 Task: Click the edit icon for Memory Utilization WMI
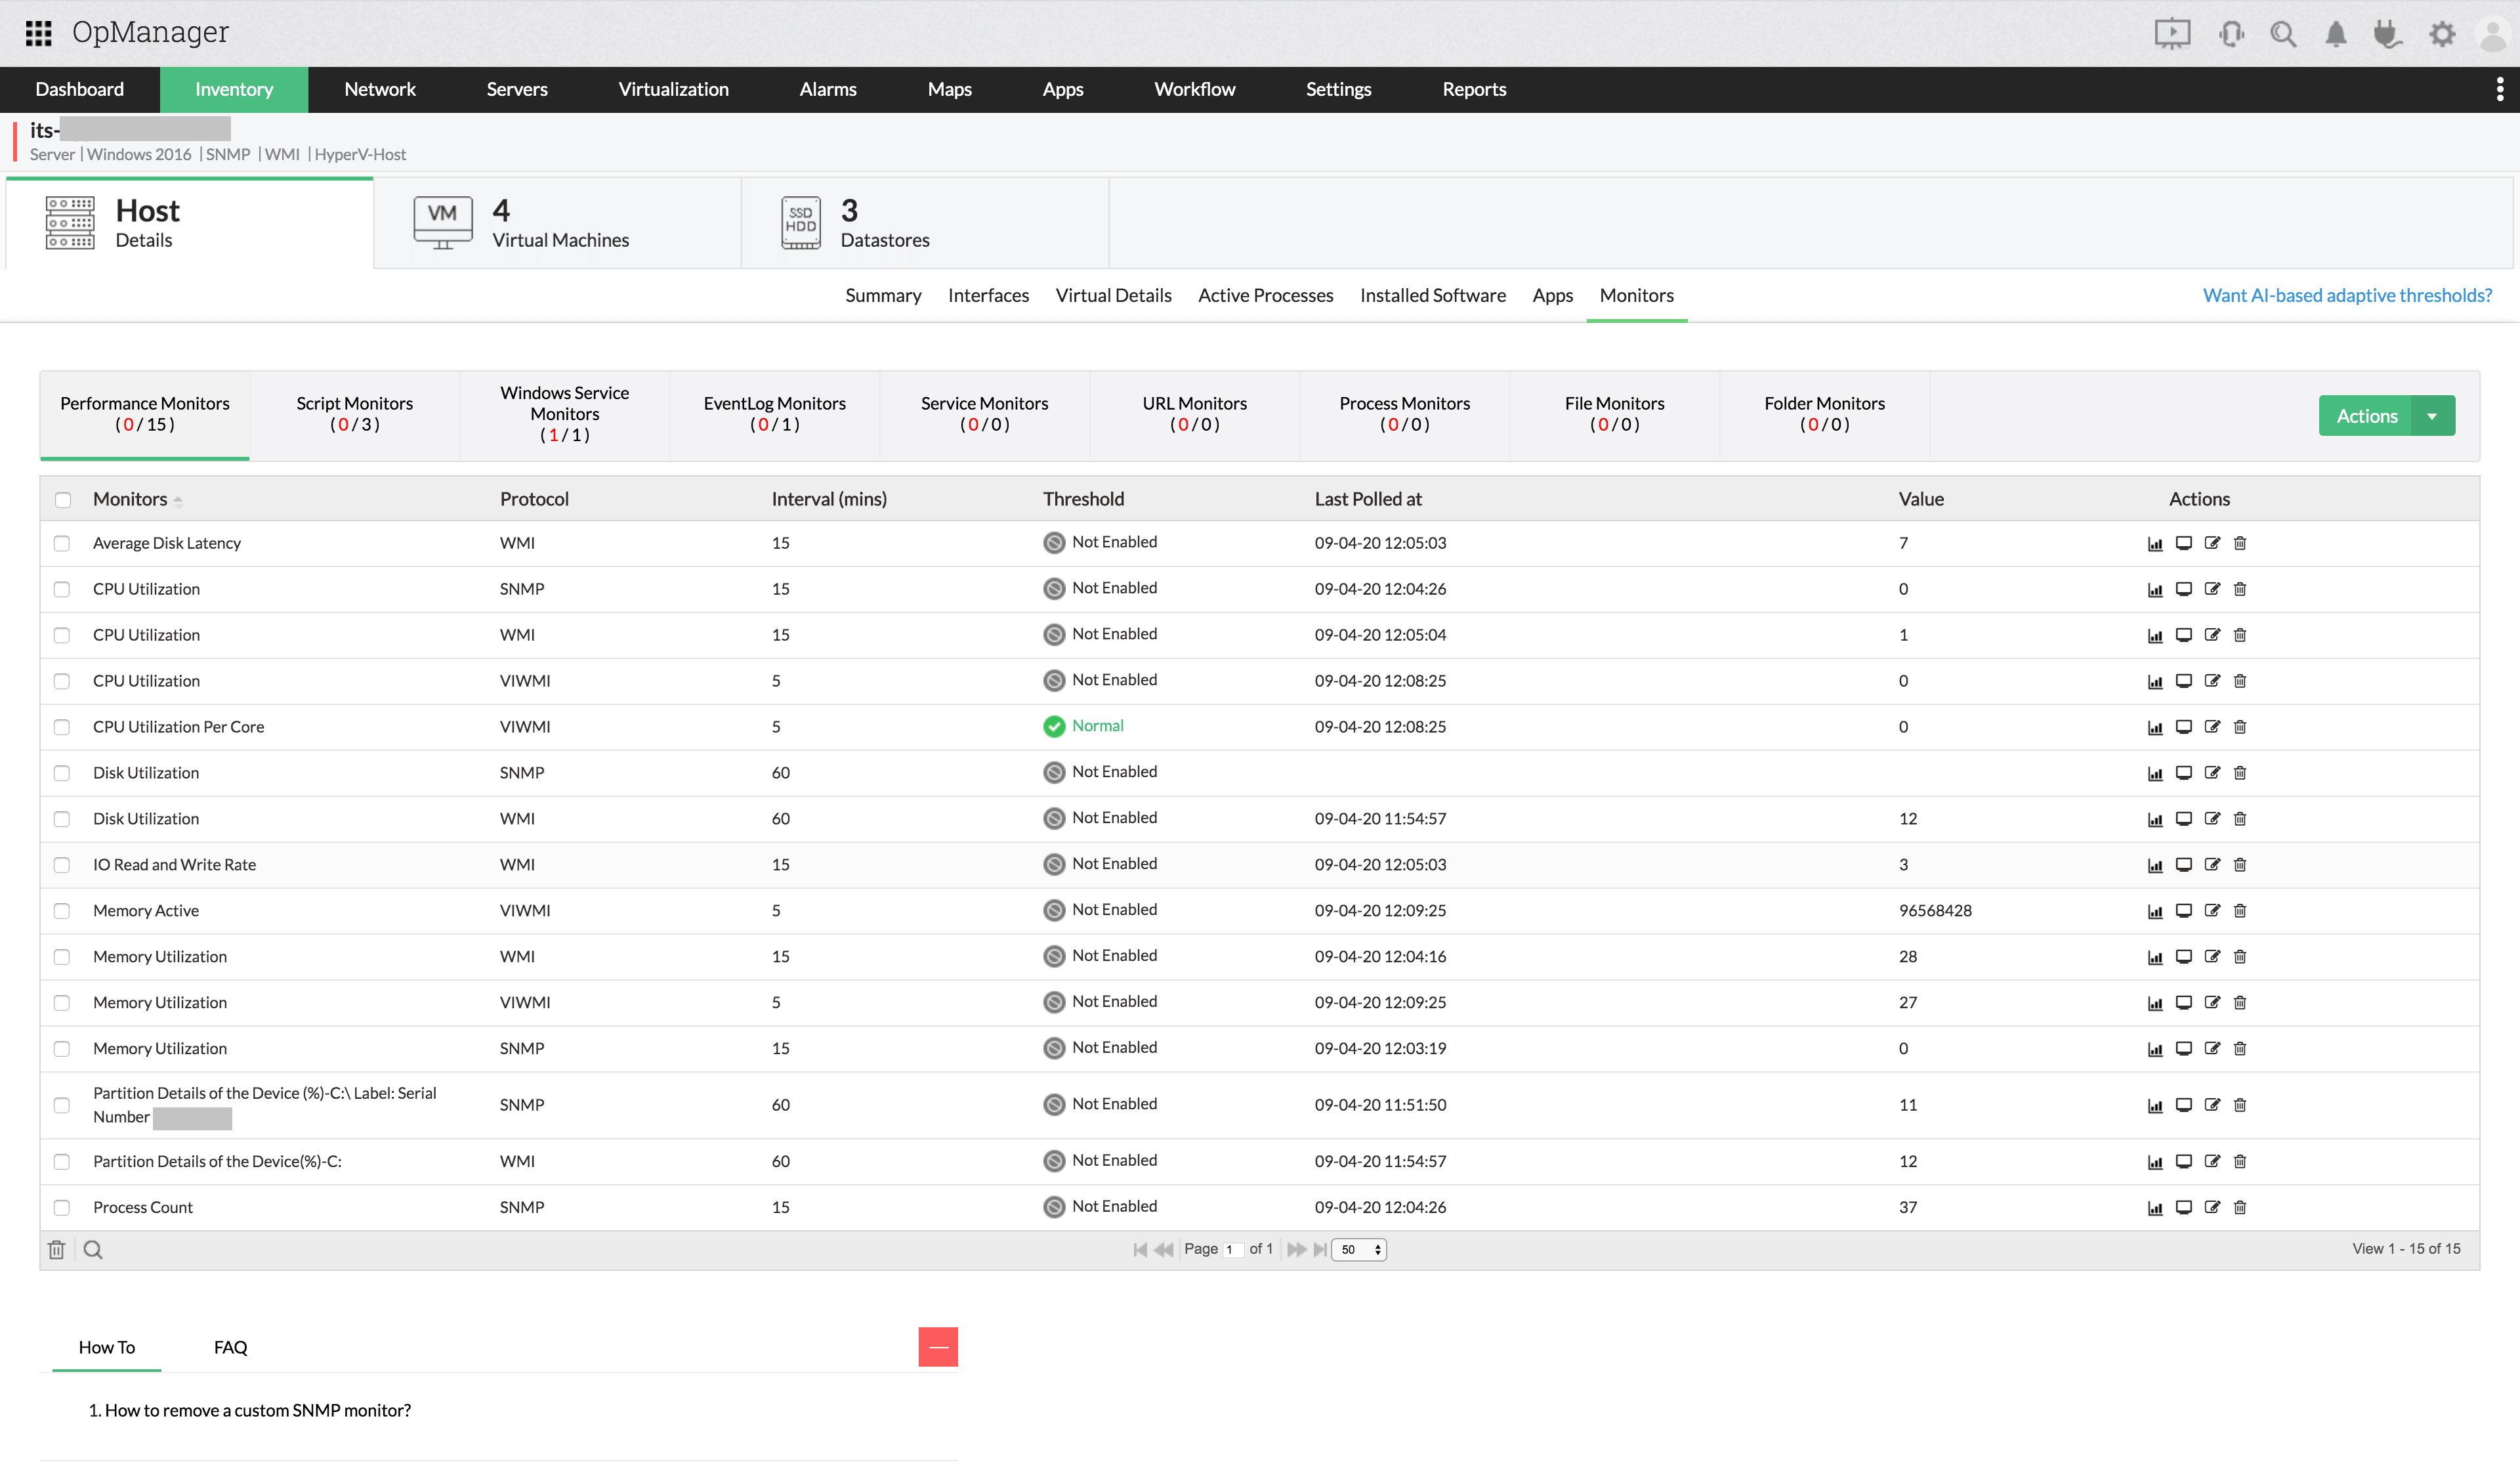[x=2212, y=956]
